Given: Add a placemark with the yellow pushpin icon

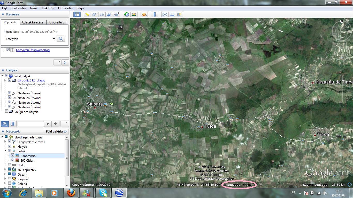Looking at the screenshot, I should point(87,14).
